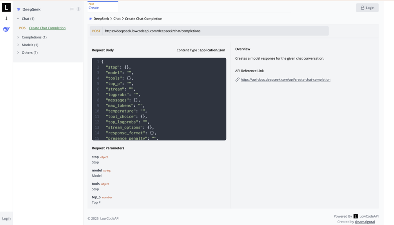This screenshot has height=225, width=394.
Task: Open the settings gear icon in the sidebar
Action: click(78, 9)
